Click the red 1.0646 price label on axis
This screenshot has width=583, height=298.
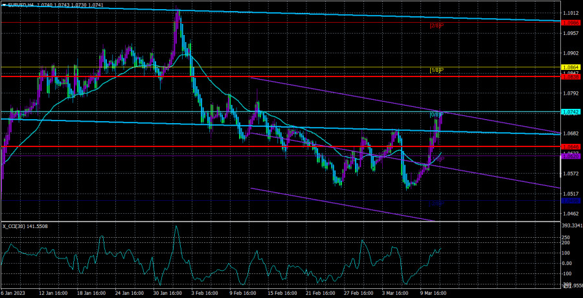[x=571, y=147]
